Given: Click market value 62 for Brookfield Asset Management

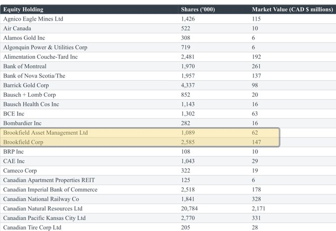Looking at the screenshot, I should (255, 133).
